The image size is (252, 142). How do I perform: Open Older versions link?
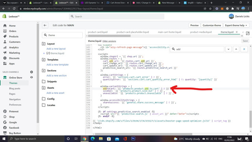[x=109, y=41]
